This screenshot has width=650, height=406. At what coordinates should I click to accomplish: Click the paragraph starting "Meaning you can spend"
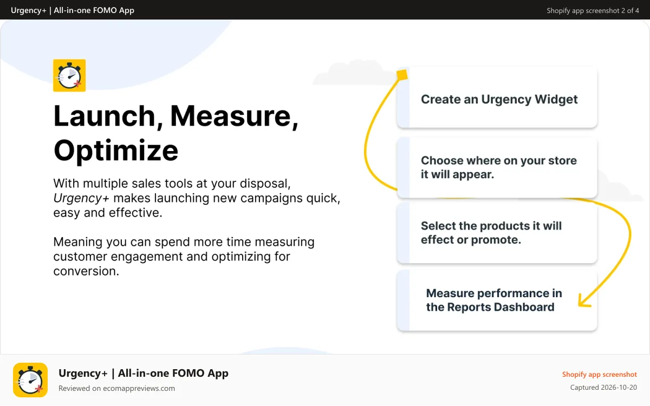click(x=184, y=256)
